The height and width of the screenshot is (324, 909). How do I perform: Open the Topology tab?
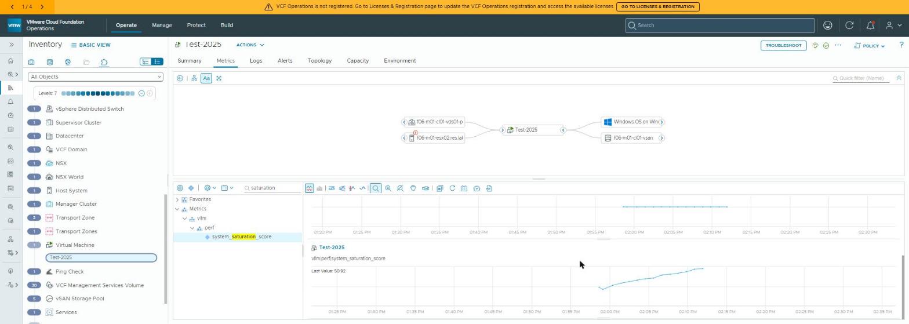pyautogui.click(x=319, y=61)
